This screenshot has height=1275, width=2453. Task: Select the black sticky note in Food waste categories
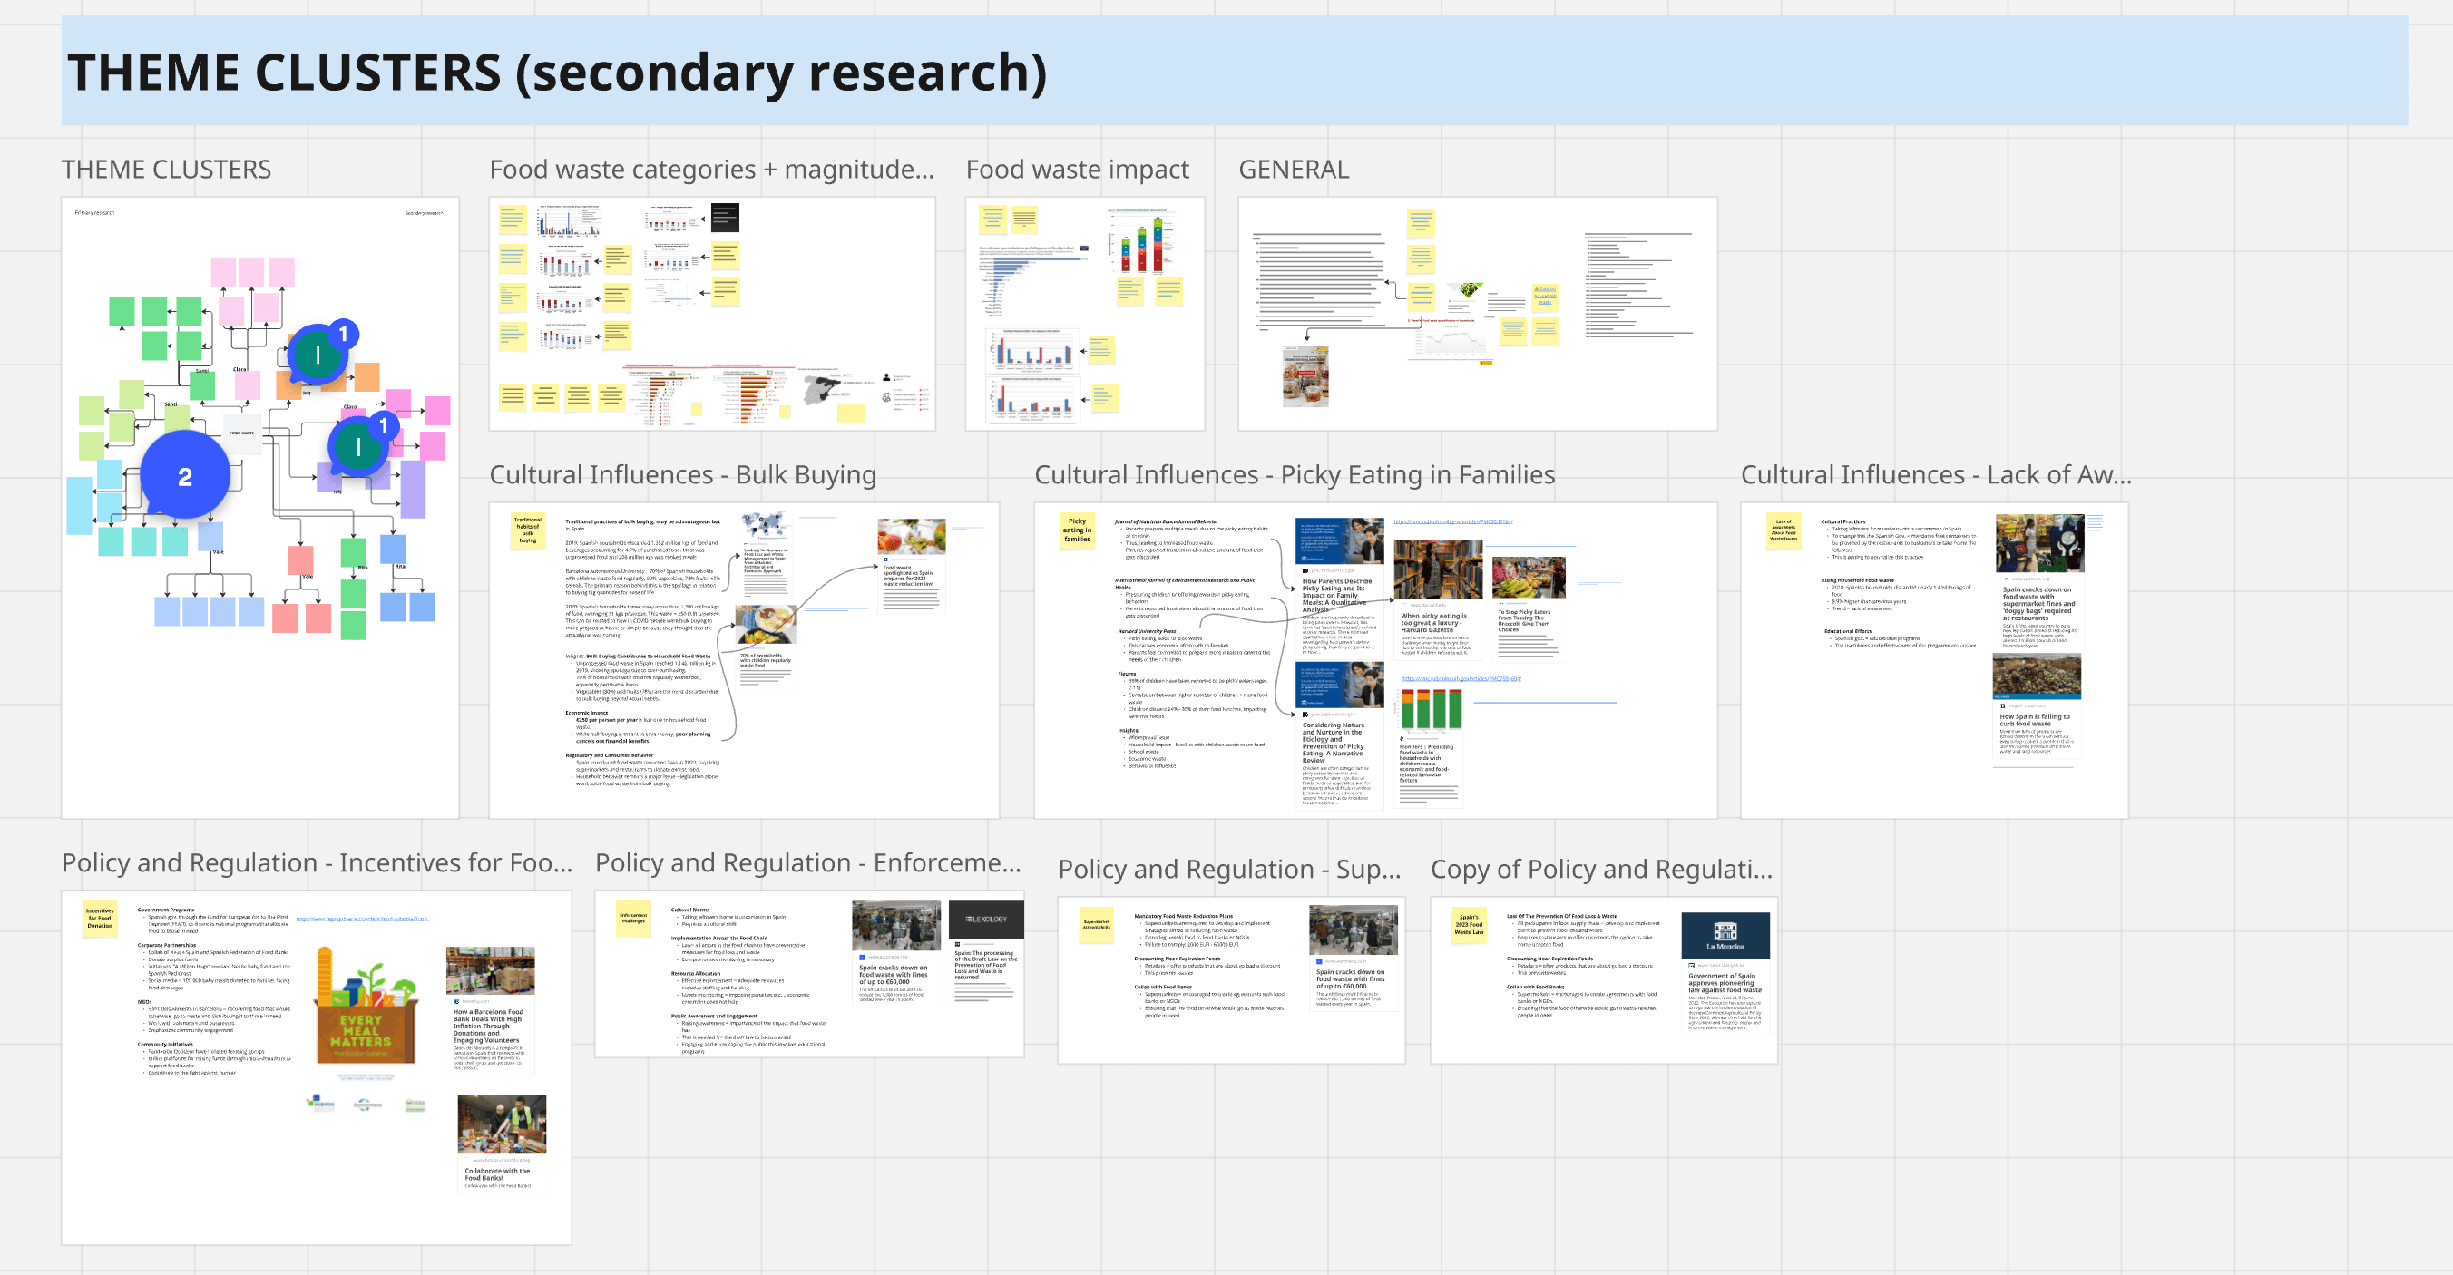[725, 217]
